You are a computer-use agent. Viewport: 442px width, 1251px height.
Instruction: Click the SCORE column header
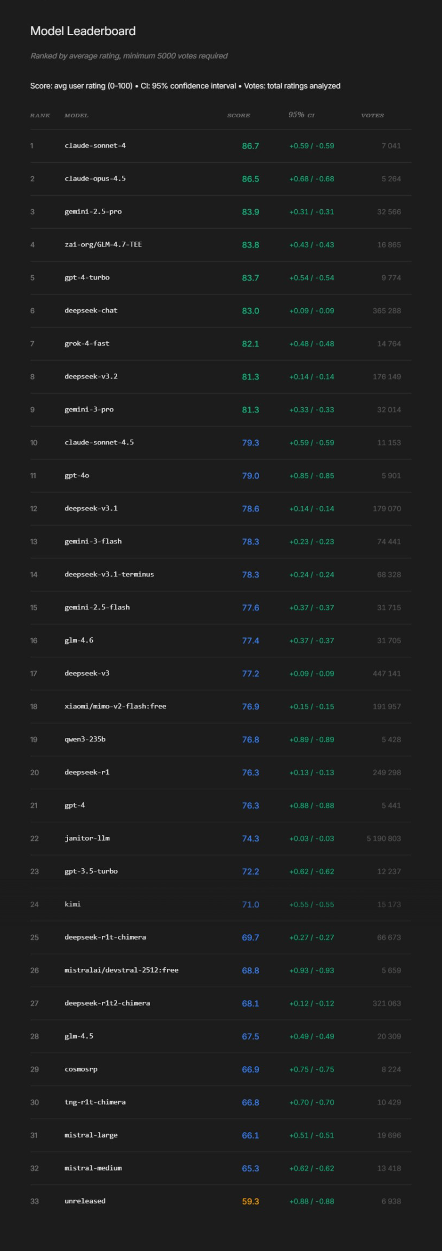point(238,115)
